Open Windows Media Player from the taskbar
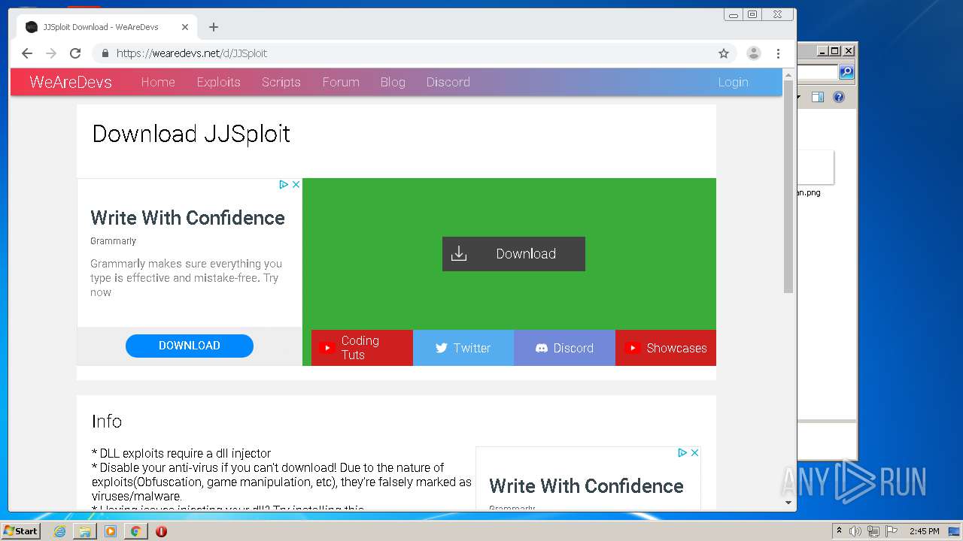Viewport: 963px width, 541px height. [111, 531]
